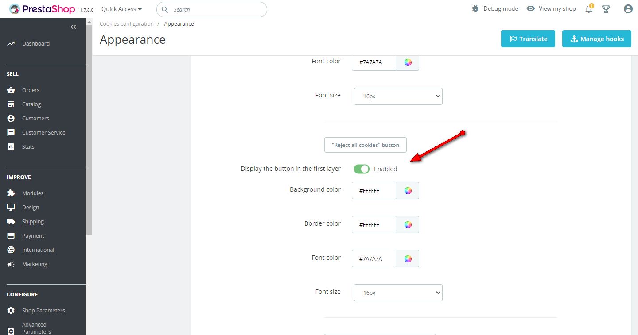Click the Manage hooks button

click(x=596, y=39)
